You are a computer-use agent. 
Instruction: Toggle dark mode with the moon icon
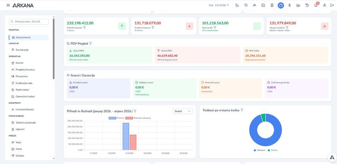(x=237, y=5)
